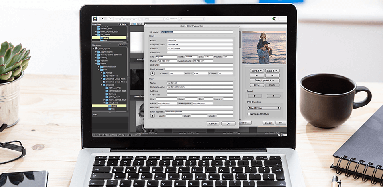The image size is (383, 187).
Task: Click the Save & next arrow button
Action: tap(272, 71)
